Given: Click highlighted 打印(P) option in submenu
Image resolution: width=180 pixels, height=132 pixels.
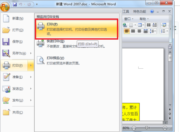Looking at the screenshot, I should 76,29.
